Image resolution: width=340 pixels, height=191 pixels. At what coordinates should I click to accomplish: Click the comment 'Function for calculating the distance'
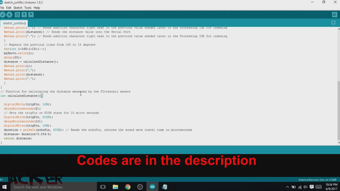tap(65, 92)
